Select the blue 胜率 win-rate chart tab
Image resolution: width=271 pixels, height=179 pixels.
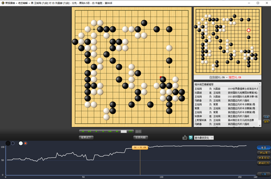(x=264, y=147)
